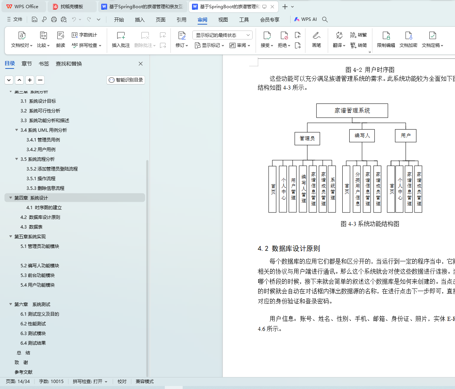Image resolution: width=455 pixels, height=389 pixels.
Task: Switch to the 找稻壳模板 window tab
Action: pos(72,7)
